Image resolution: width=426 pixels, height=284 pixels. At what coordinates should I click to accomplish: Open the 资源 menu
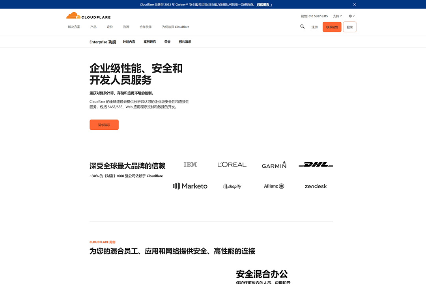pyautogui.click(x=126, y=27)
